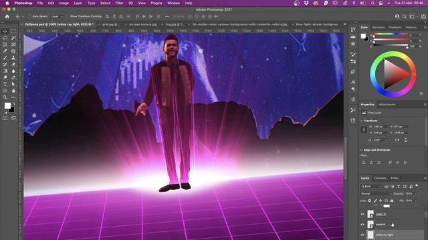Open the layer filter Kind dropdown
The height and width of the screenshot is (240, 428).
pos(371,187)
